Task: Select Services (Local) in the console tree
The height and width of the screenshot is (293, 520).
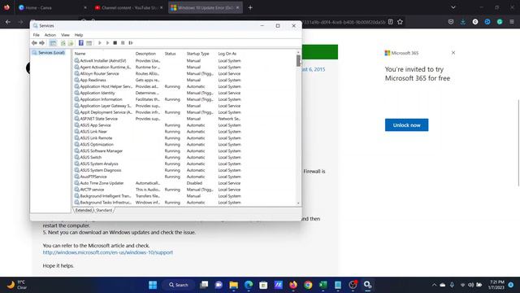Action: pos(49,53)
